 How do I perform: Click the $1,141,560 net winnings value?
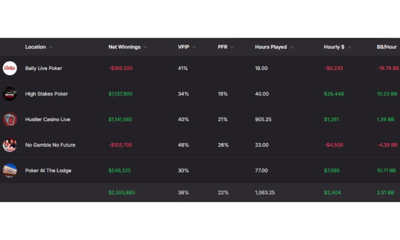tap(120, 119)
